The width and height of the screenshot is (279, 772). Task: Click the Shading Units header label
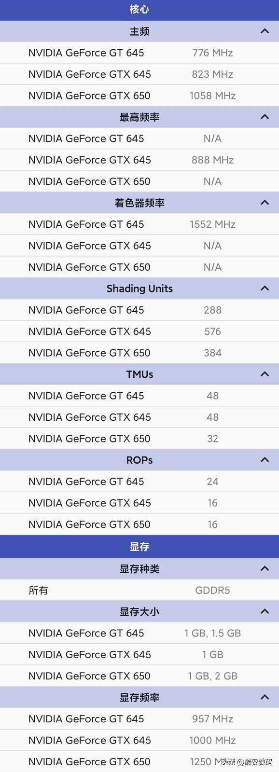click(x=139, y=289)
